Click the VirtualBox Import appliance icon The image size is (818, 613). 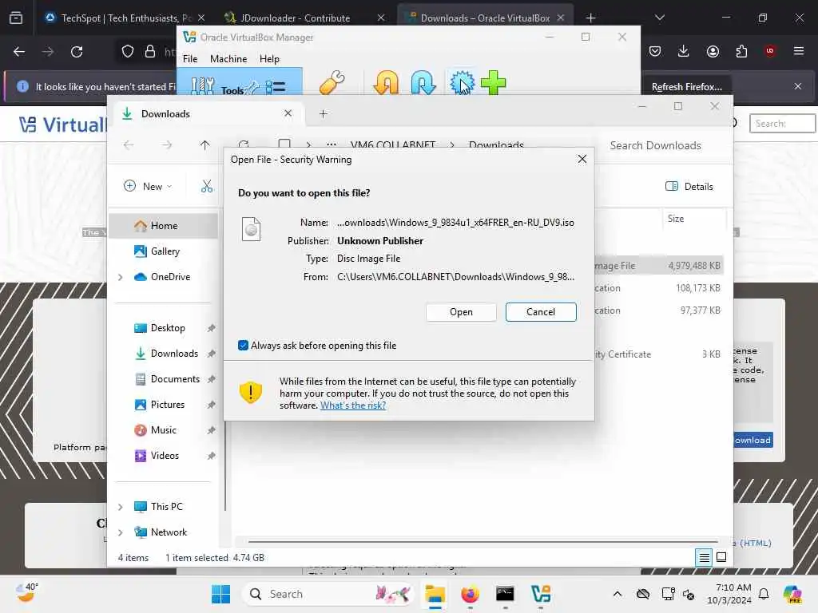[x=386, y=82]
